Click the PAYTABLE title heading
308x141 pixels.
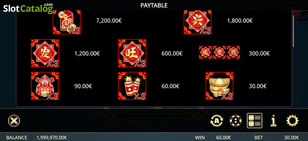pyautogui.click(x=154, y=5)
